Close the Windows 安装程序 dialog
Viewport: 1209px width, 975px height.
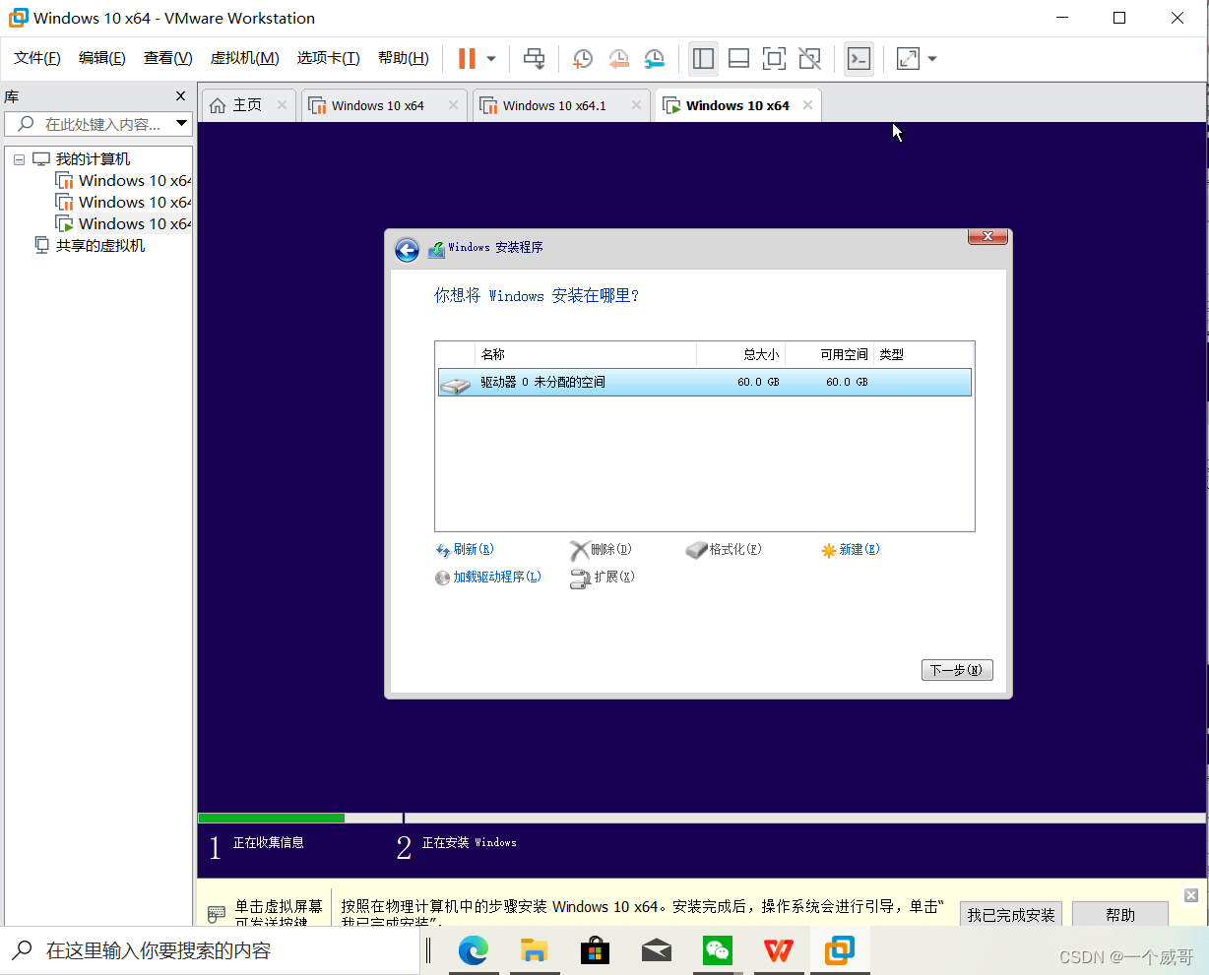point(986,236)
